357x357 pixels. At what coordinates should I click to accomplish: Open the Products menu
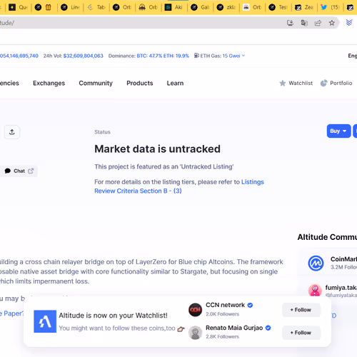[140, 83]
